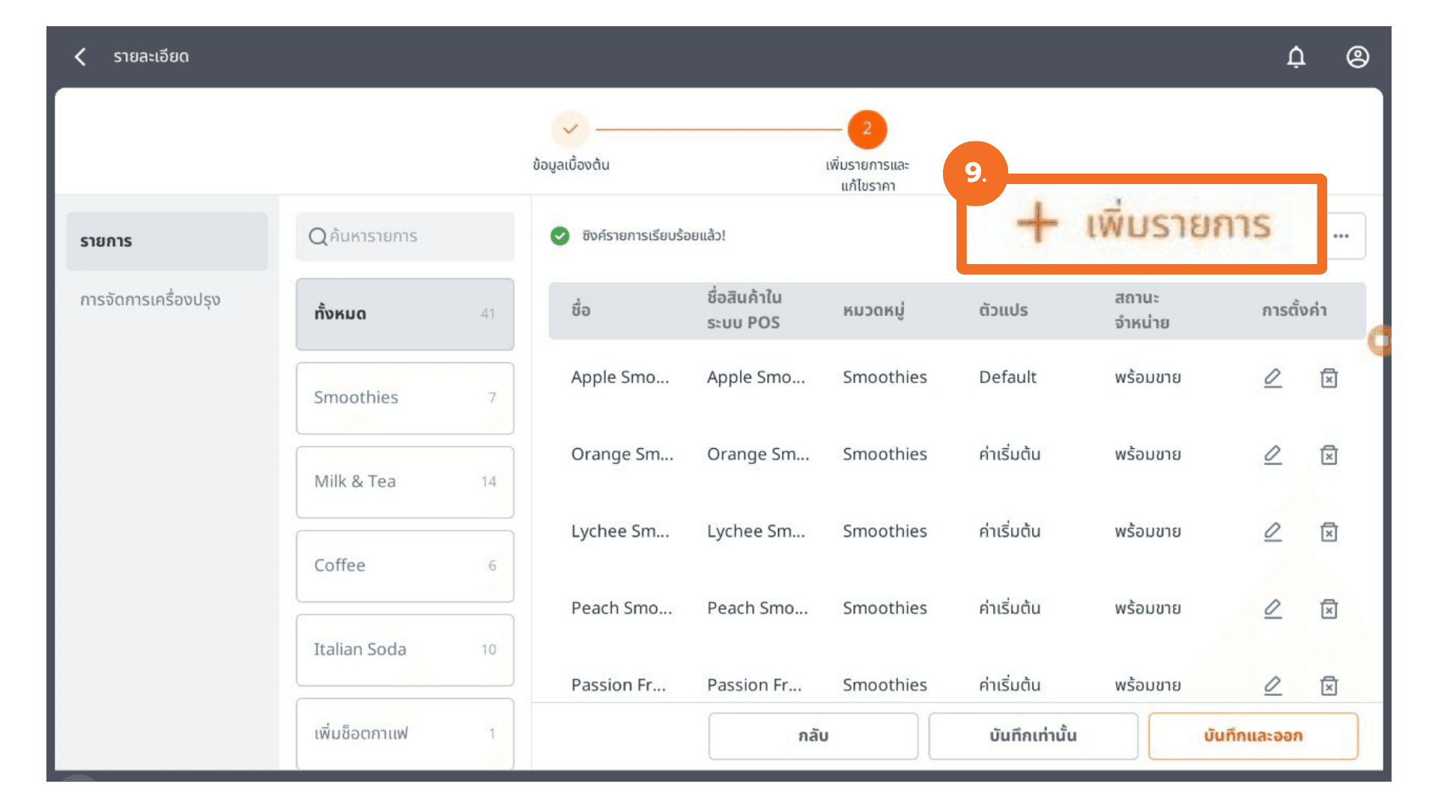Screen dimensions: 1438x808
Task: Filter by Milk & Tea category
Action: 404,482
